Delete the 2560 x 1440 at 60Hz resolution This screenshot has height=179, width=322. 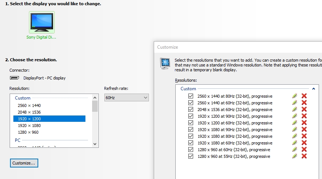tap(304, 102)
